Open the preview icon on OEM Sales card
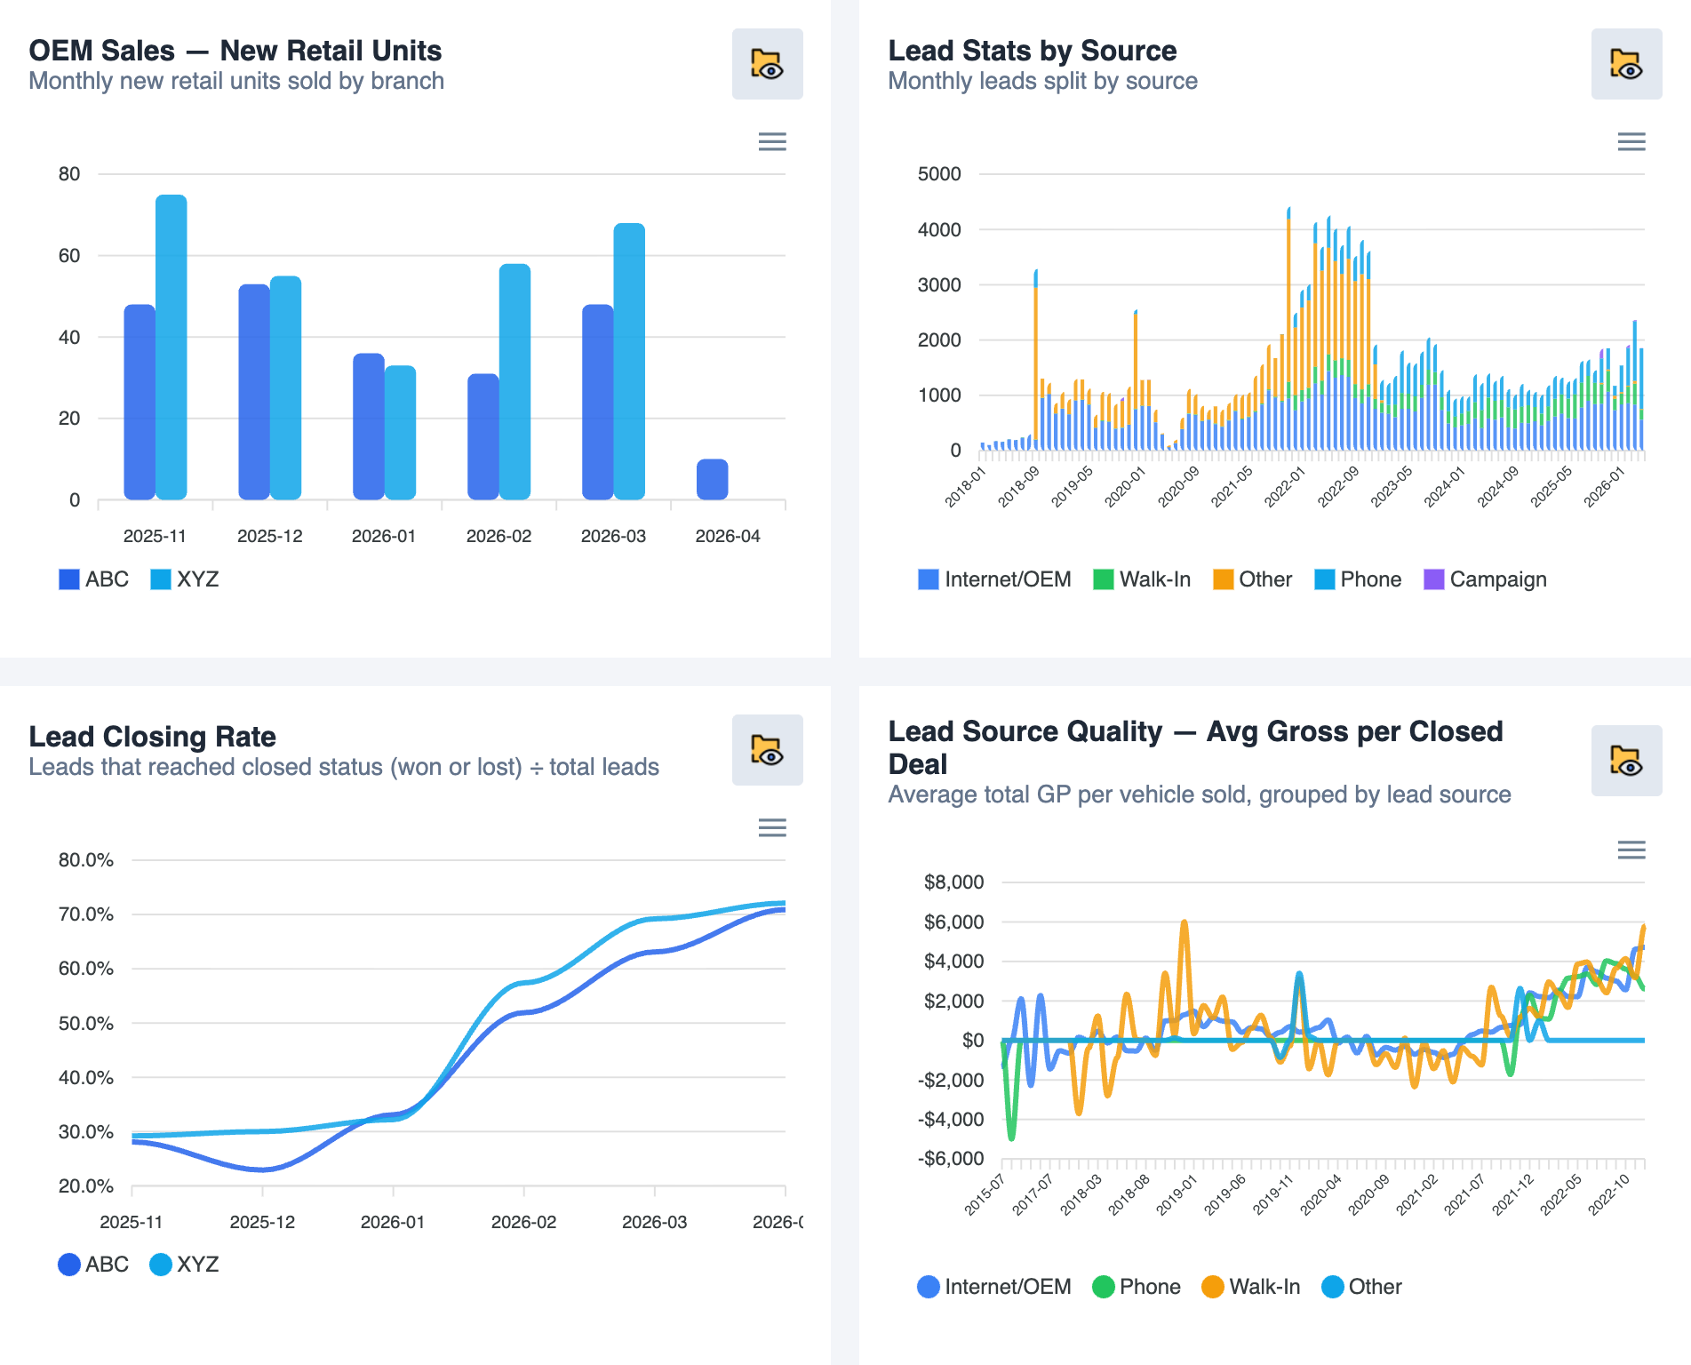 767,63
